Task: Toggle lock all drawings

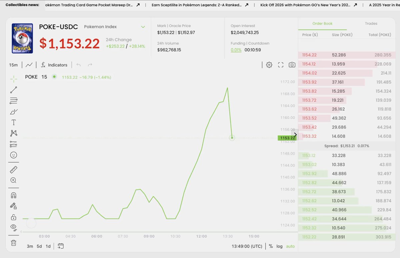Action: 13,217
